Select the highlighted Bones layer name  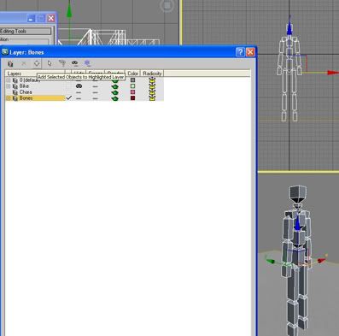tap(26, 98)
